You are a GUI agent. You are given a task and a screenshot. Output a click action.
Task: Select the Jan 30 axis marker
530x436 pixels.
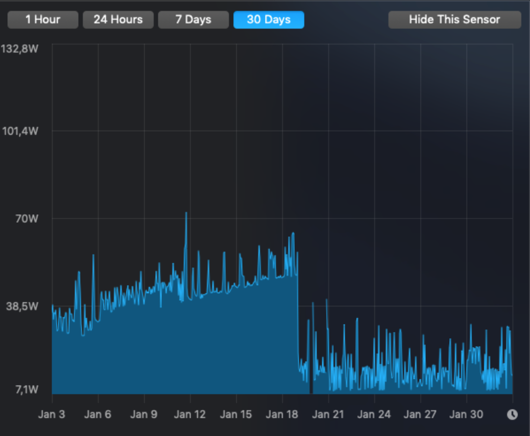coord(466,414)
